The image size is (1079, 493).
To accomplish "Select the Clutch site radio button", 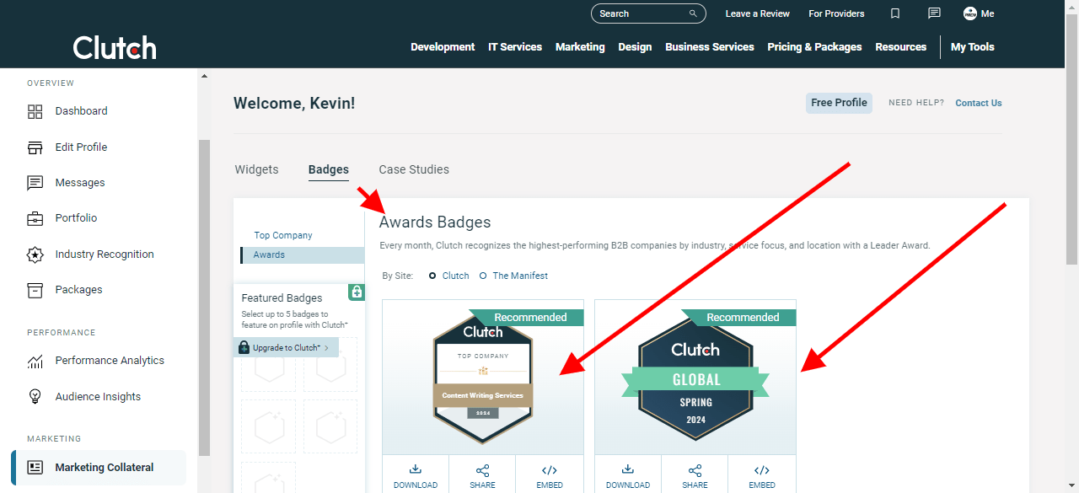I will 433,276.
